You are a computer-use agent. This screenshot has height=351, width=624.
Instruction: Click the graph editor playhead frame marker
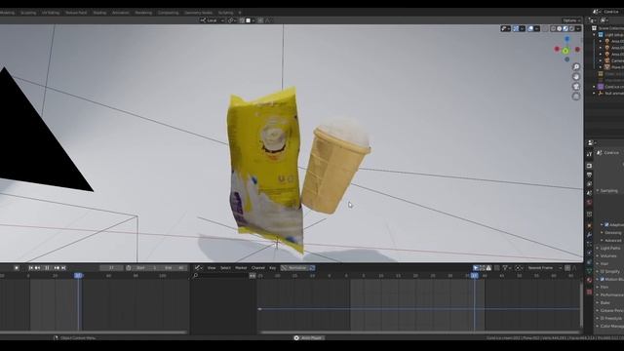475,275
